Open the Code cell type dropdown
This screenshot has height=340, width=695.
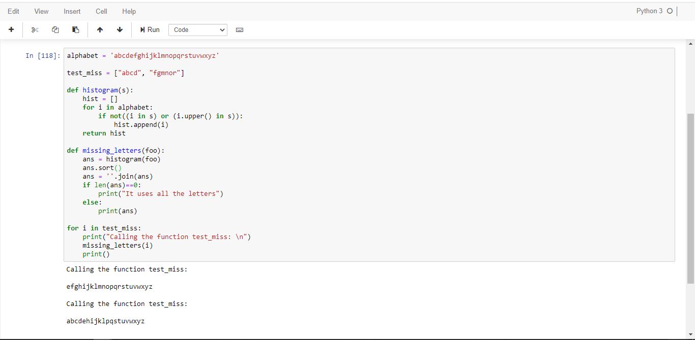point(198,30)
